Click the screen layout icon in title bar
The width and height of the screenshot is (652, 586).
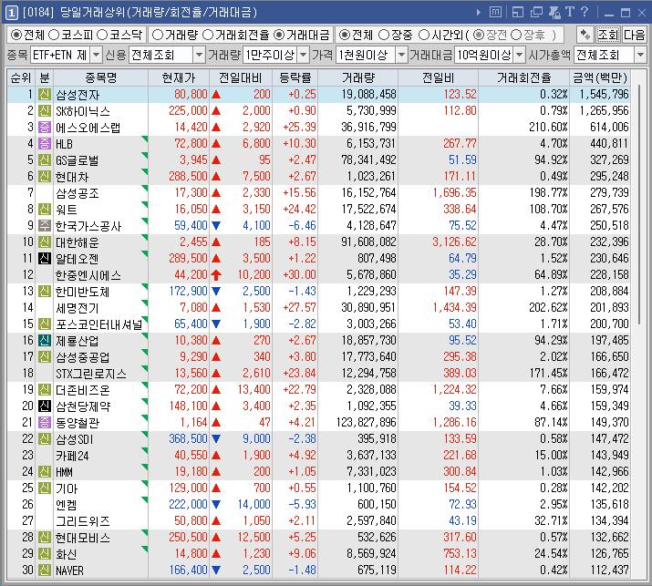point(518,13)
